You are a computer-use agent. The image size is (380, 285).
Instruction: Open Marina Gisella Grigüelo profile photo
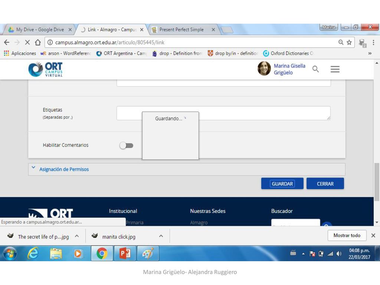[x=264, y=68]
